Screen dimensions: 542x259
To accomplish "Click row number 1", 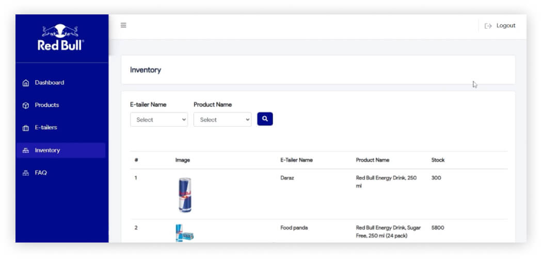I will [x=136, y=178].
